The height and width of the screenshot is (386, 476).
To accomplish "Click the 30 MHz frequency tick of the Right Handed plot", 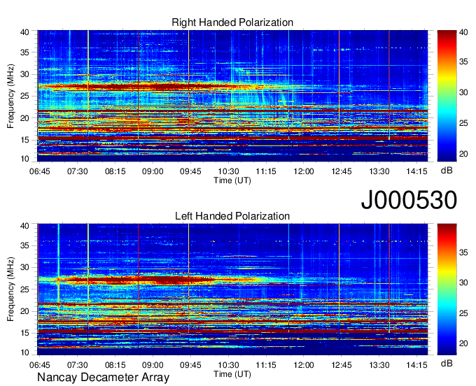I will click(24, 74).
